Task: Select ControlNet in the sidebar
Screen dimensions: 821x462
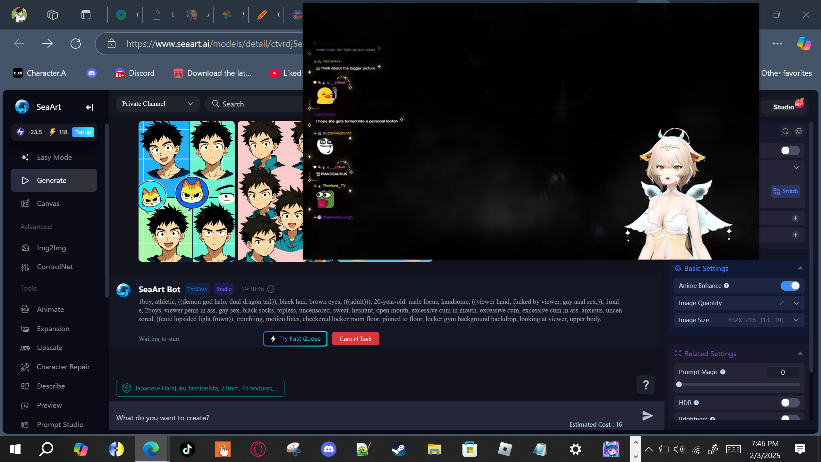Action: (54, 267)
